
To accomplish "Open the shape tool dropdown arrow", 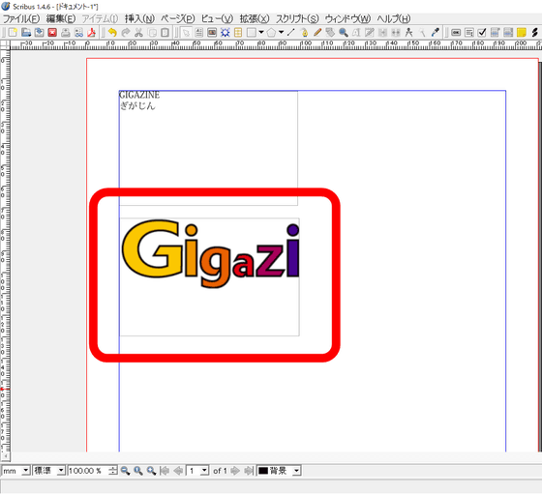I will pyautogui.click(x=261, y=33).
